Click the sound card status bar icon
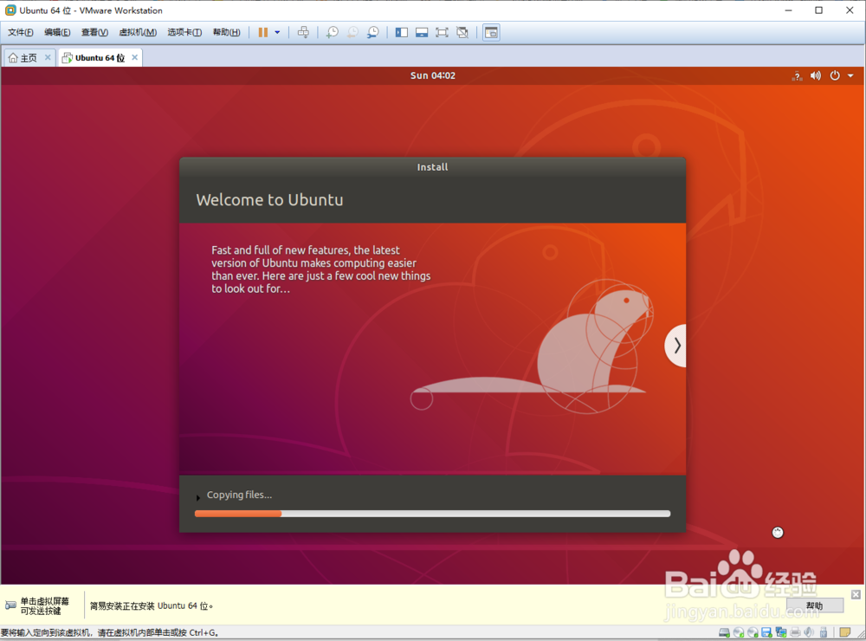Viewport: 866px width, 641px height. tap(809, 632)
